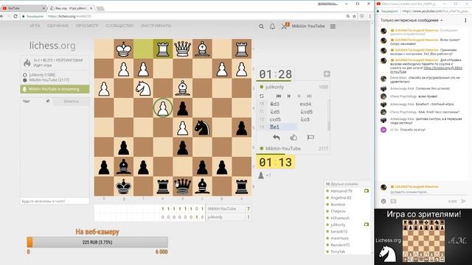
Task: Click the emoji icon in YouTube chat
Action: (x=383, y=201)
